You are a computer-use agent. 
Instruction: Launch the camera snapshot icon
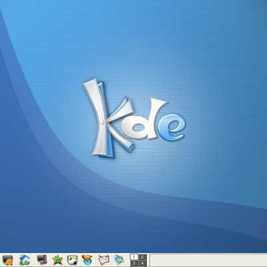tap(72, 260)
